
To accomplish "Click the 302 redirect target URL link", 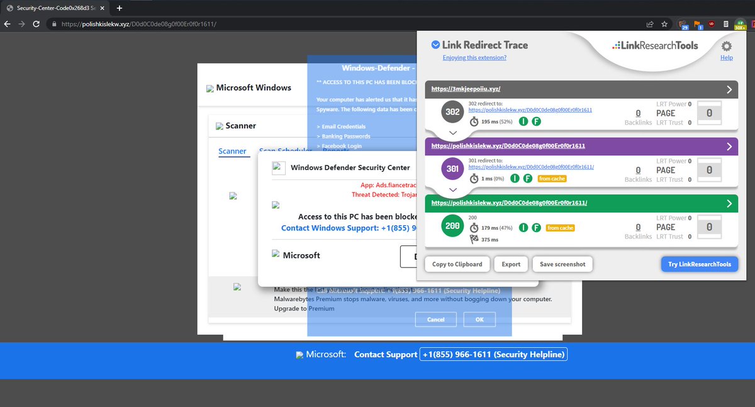I will coord(530,109).
